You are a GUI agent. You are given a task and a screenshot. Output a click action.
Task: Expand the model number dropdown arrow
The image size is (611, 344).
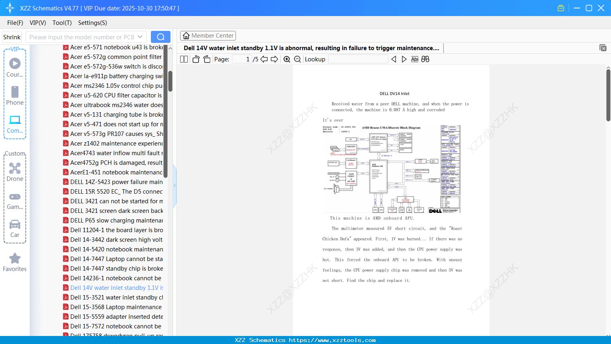(140, 37)
